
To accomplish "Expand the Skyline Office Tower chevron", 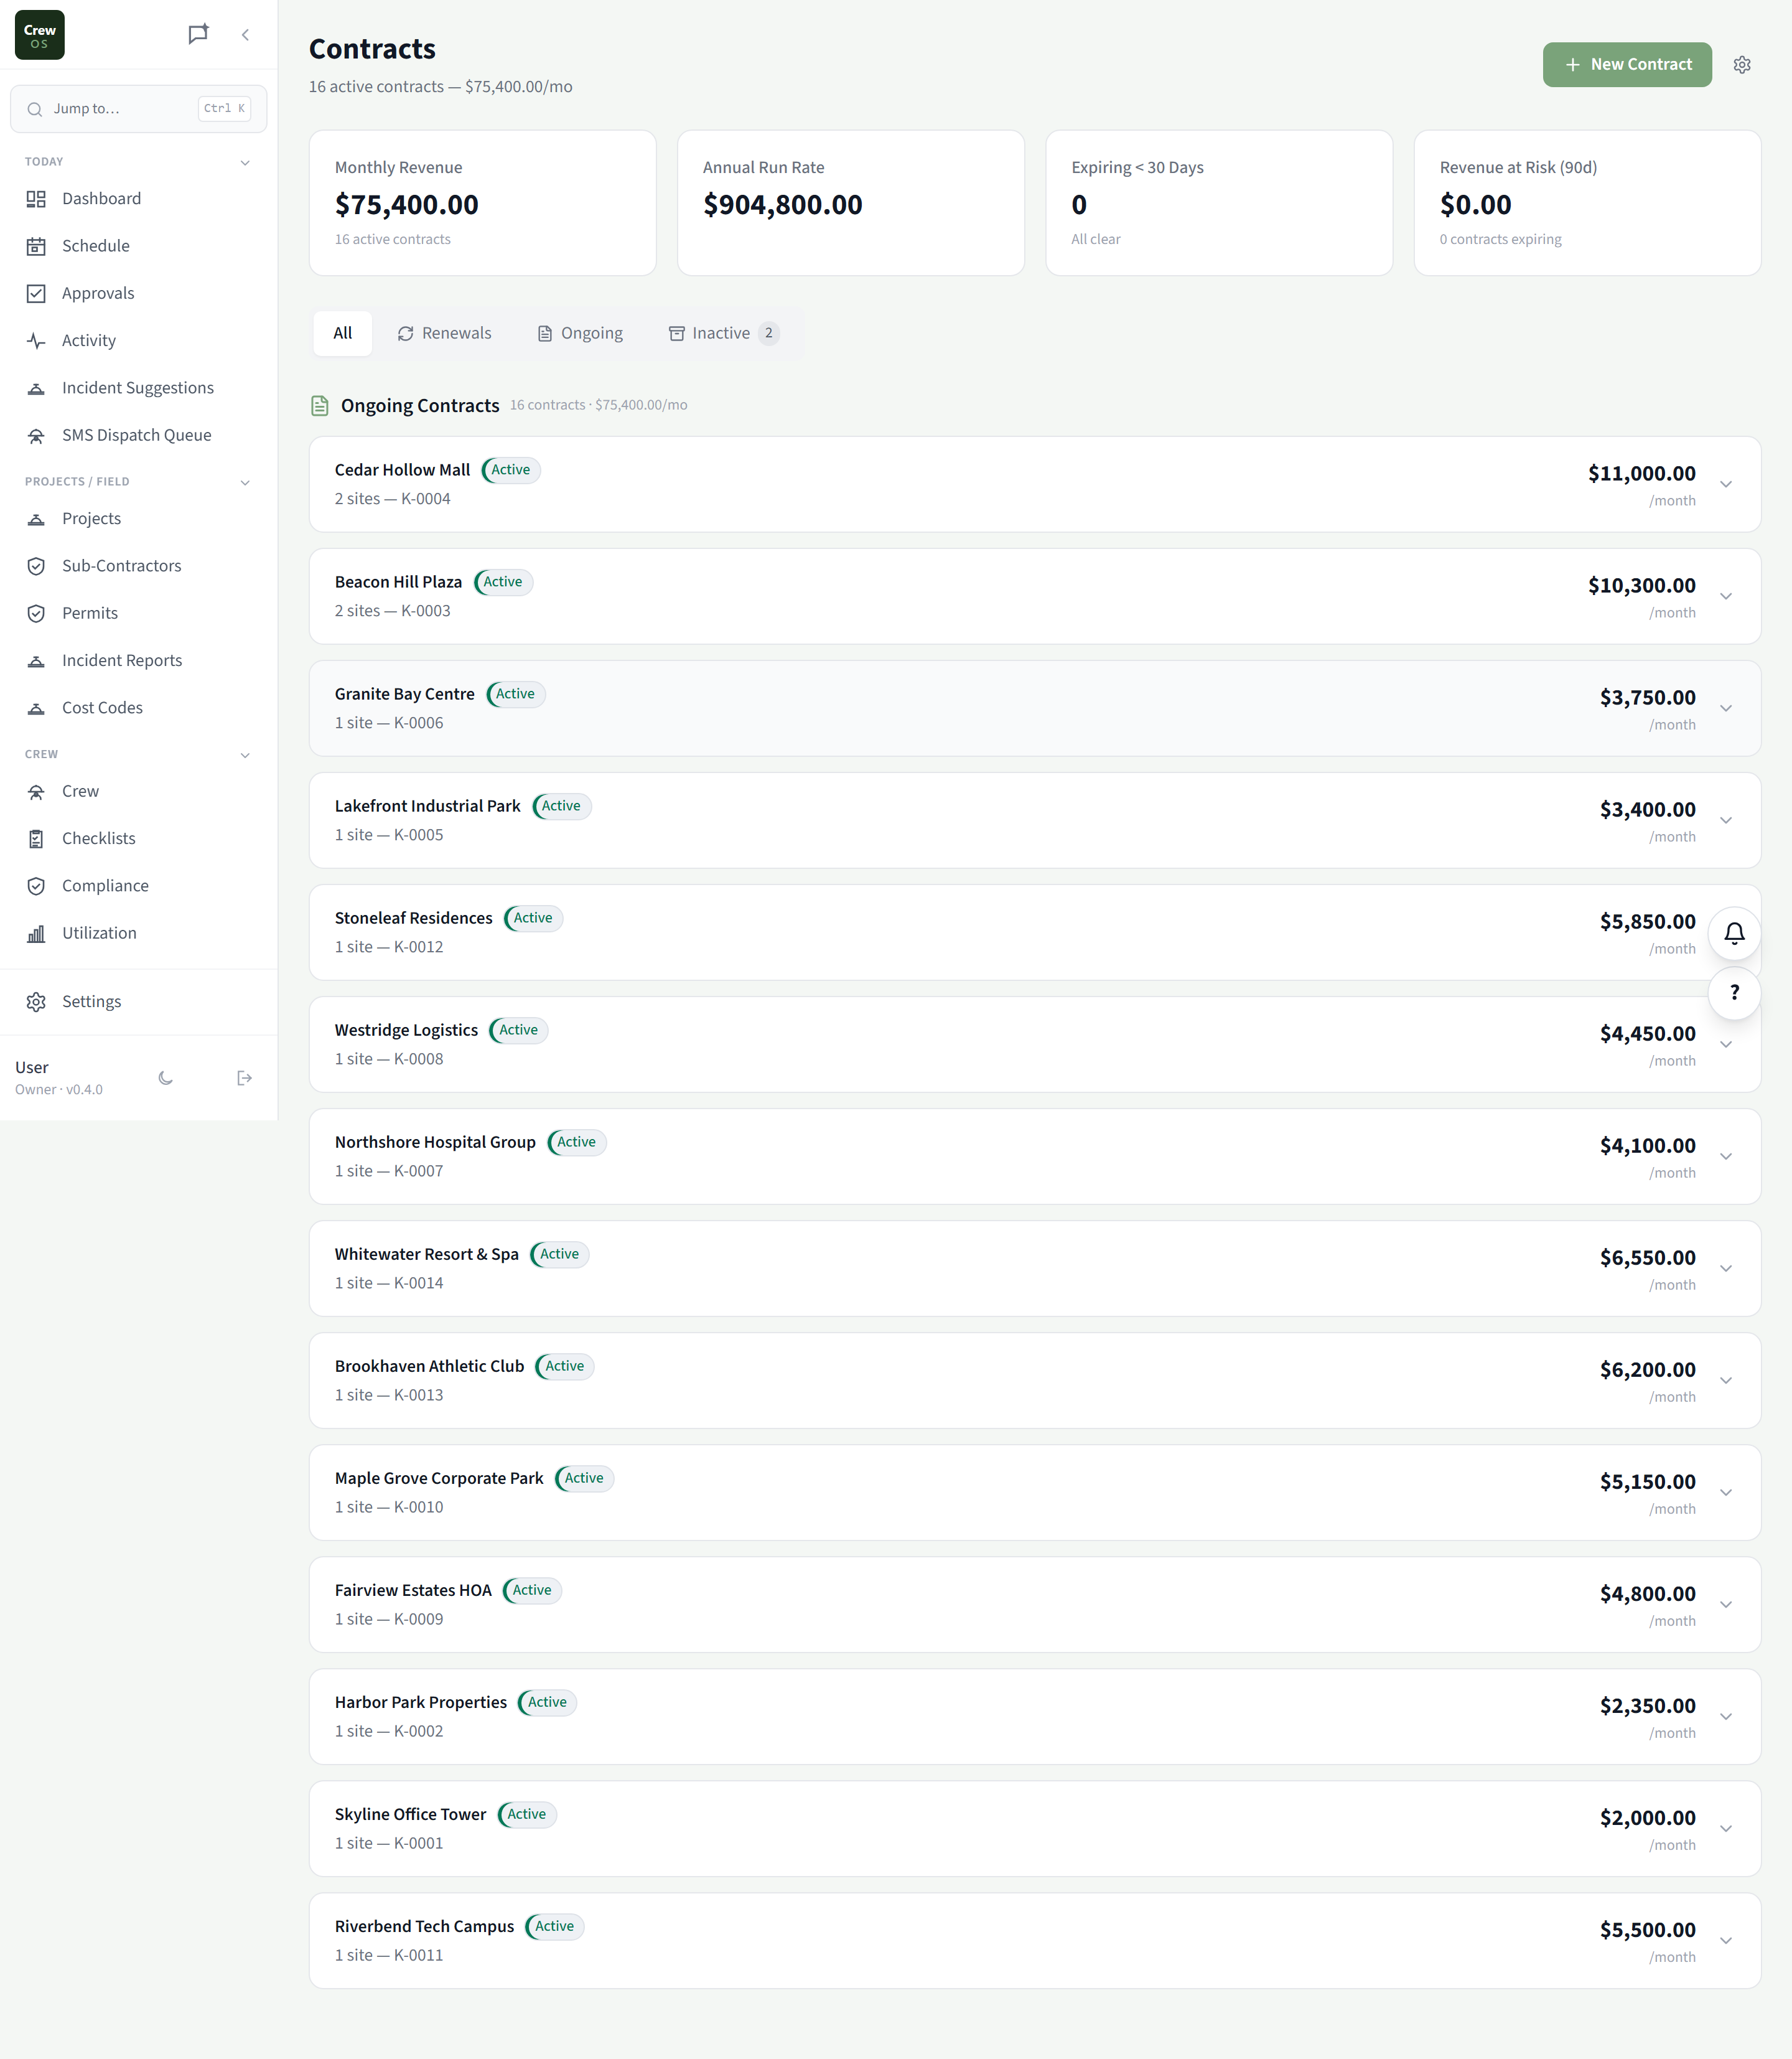I will tap(1726, 1829).
